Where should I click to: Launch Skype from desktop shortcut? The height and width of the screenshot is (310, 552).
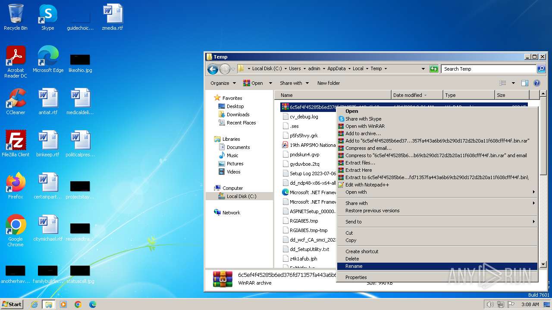pyautogui.click(x=48, y=17)
